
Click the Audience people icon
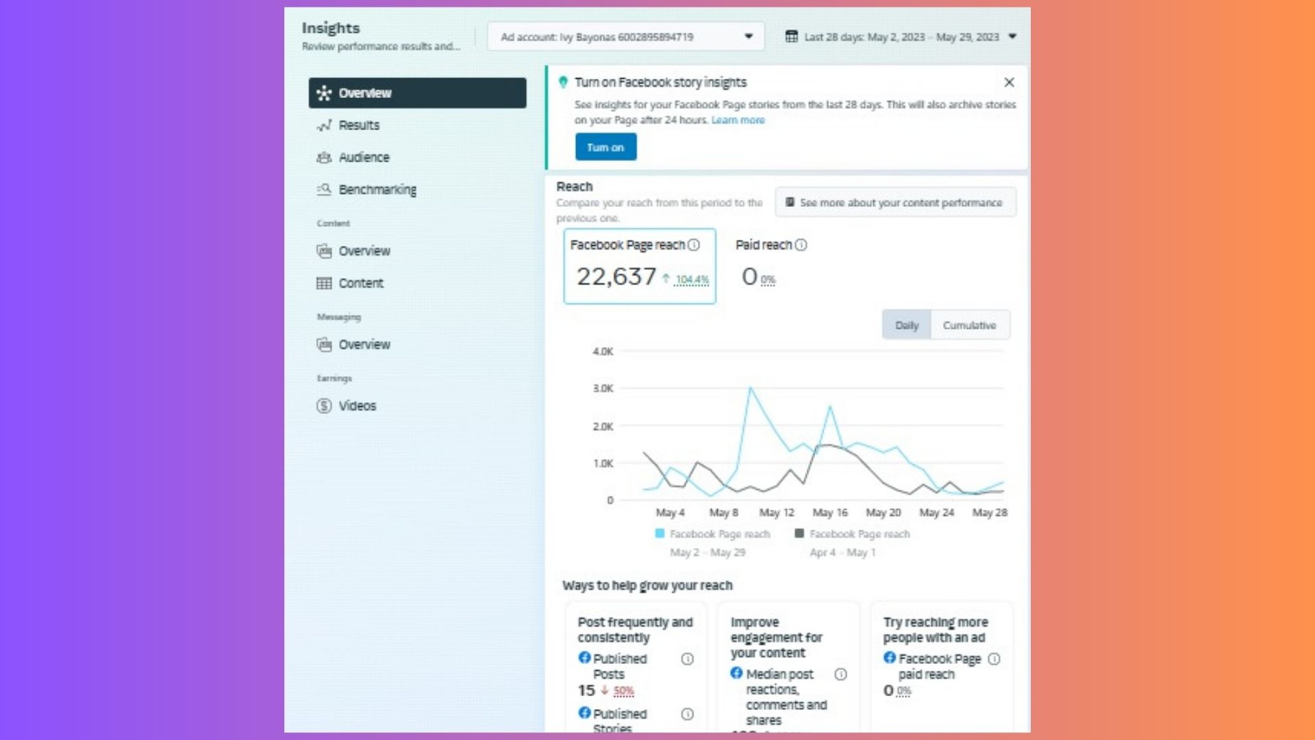click(x=324, y=158)
